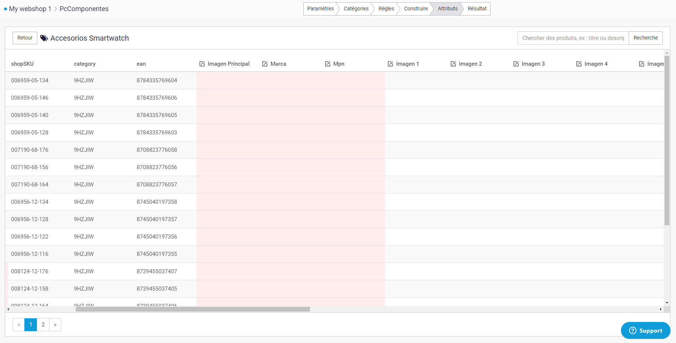Click the right arrow of the horizontal scrollbar
The image size is (676, 343).
[x=661, y=309]
